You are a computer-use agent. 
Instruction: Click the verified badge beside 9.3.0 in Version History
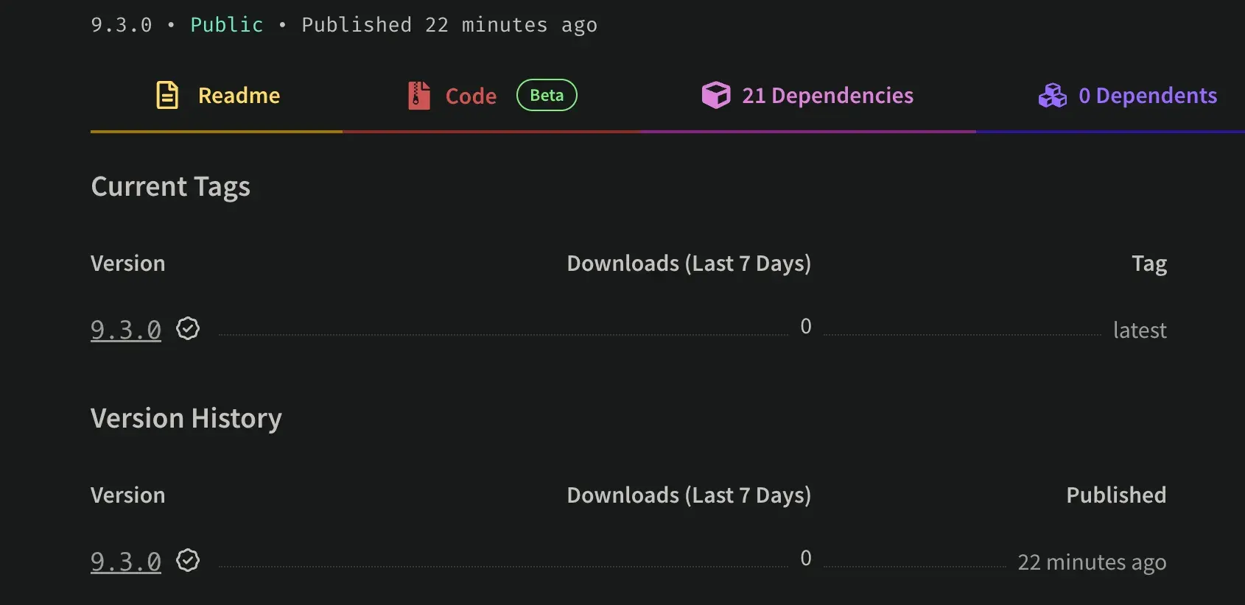click(188, 560)
